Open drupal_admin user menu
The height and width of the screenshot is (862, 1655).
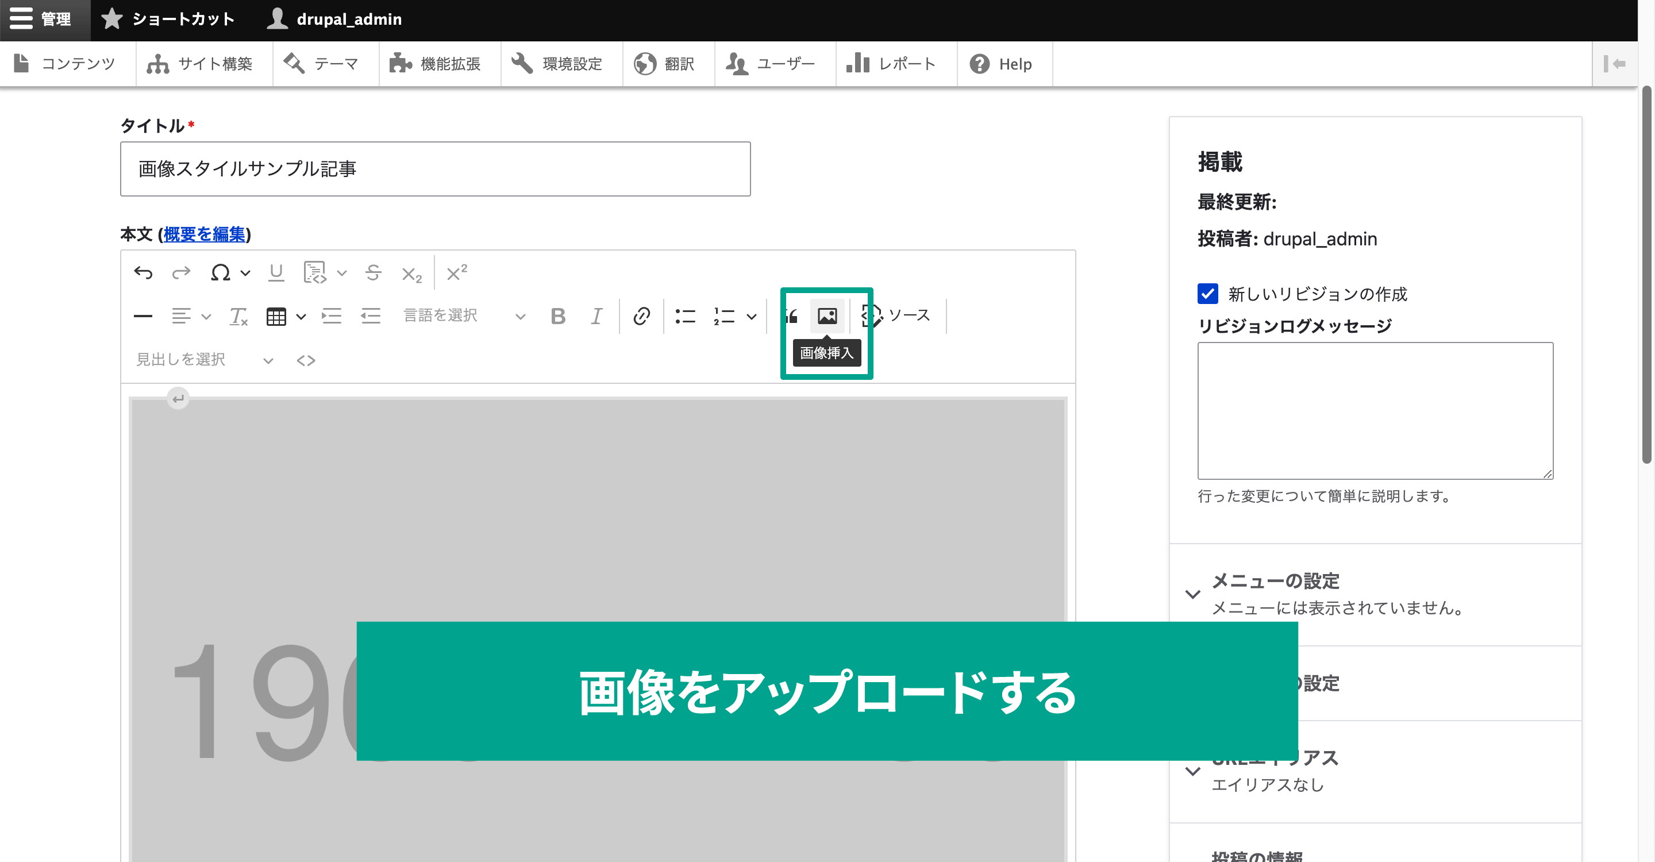click(334, 20)
